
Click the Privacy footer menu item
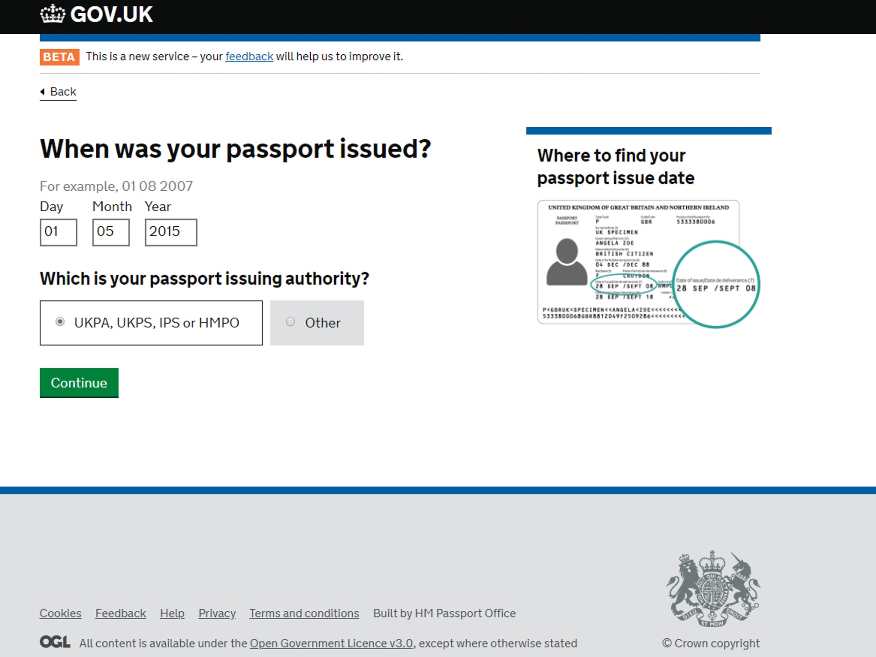(217, 613)
